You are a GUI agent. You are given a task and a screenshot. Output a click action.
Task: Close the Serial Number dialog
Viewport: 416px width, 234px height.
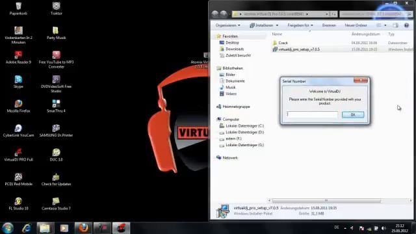pos(361,80)
